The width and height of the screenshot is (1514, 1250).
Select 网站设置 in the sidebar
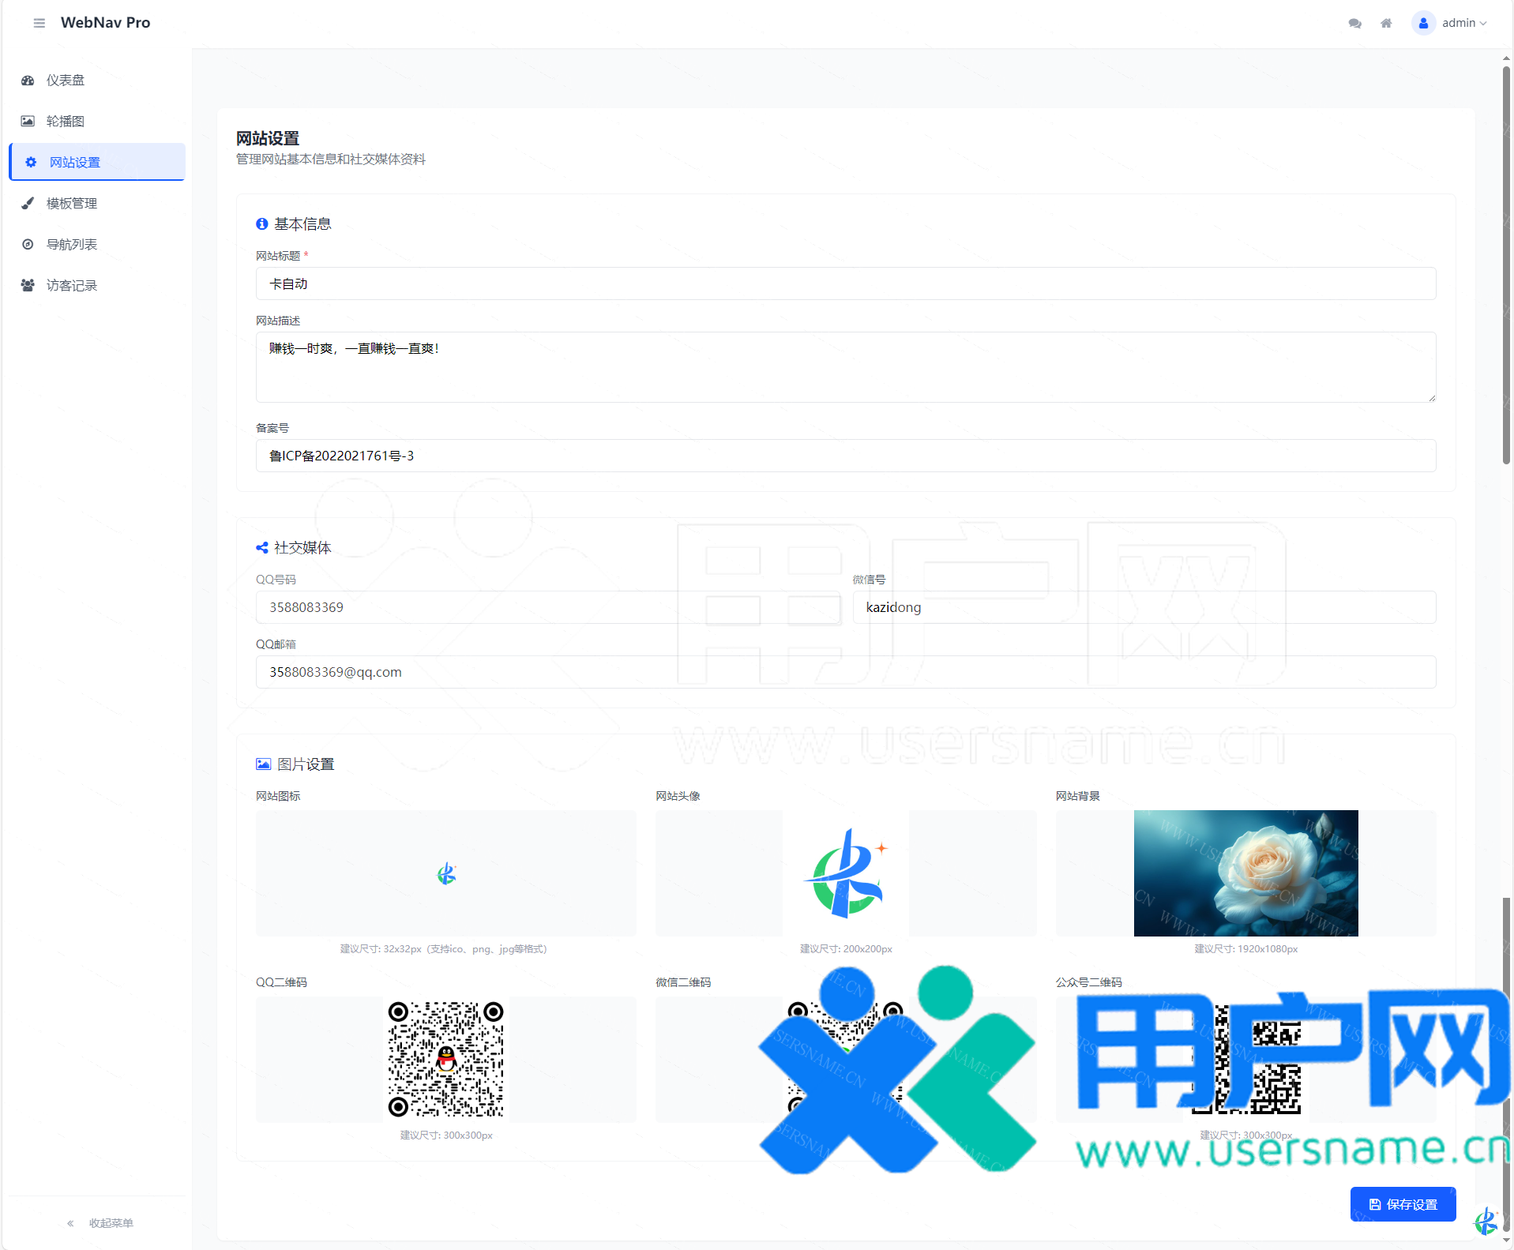tap(74, 162)
